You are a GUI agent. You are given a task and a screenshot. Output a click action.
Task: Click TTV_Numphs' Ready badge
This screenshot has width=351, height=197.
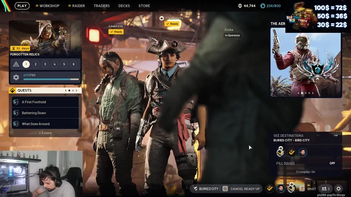[x=172, y=24]
